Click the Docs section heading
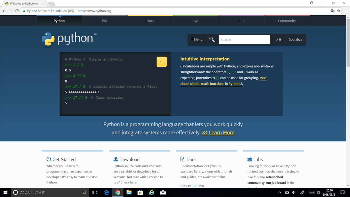Image resolution: width=350 pixels, height=197 pixels. click(191, 159)
